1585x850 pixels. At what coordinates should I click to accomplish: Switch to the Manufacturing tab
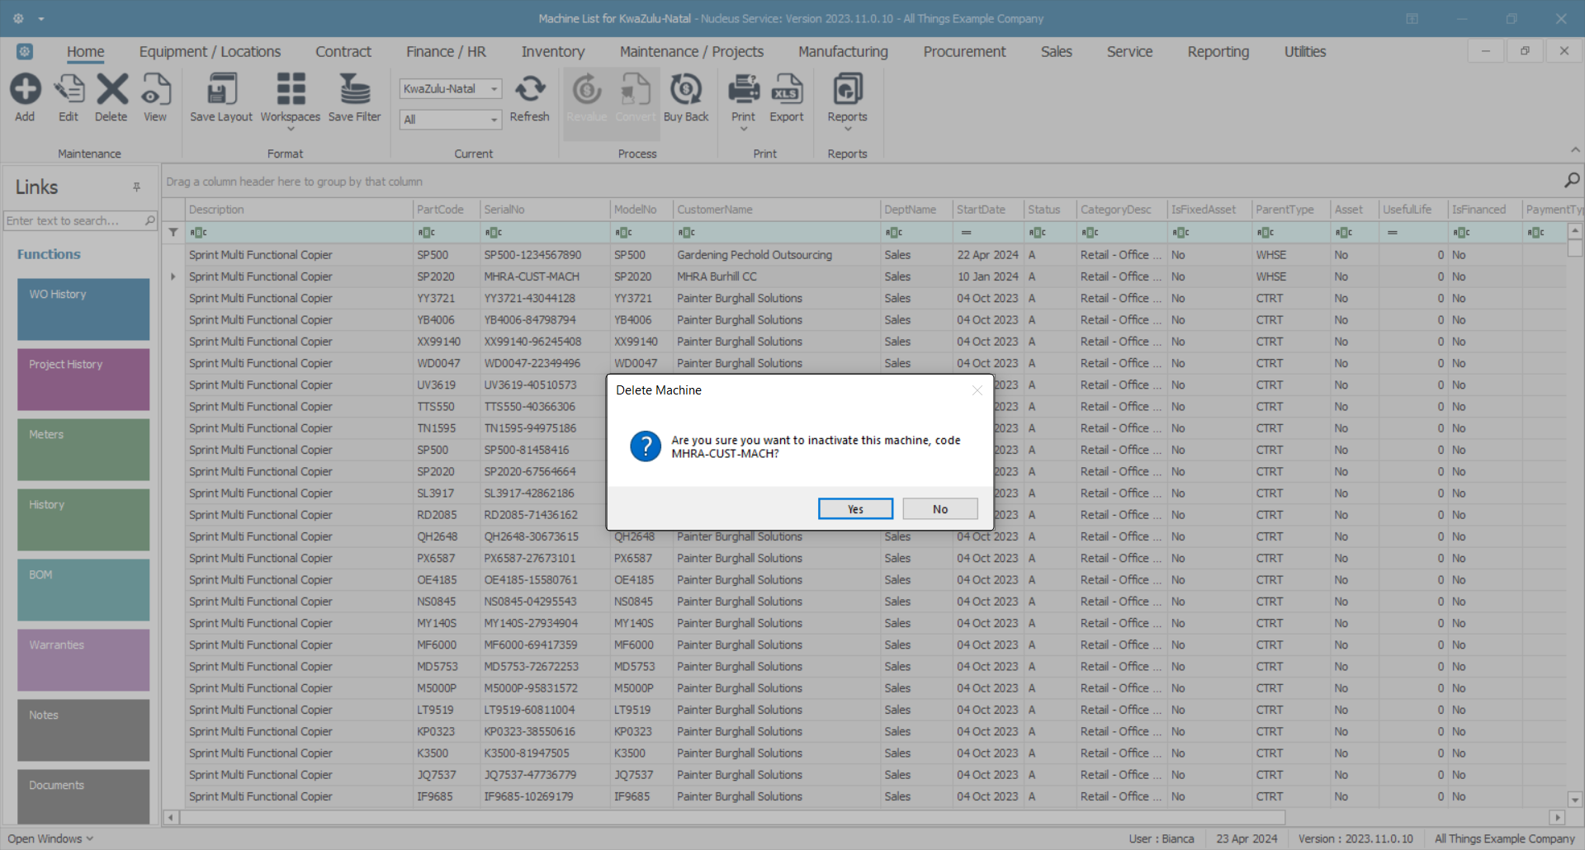click(843, 52)
